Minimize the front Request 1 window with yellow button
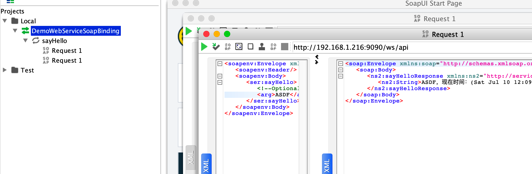 [x=217, y=34]
